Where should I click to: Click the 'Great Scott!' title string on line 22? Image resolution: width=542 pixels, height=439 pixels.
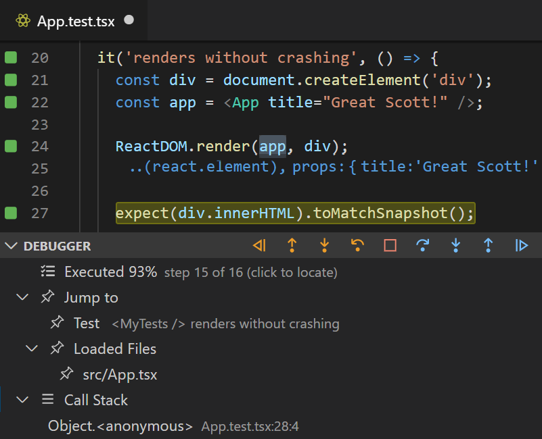coord(385,102)
